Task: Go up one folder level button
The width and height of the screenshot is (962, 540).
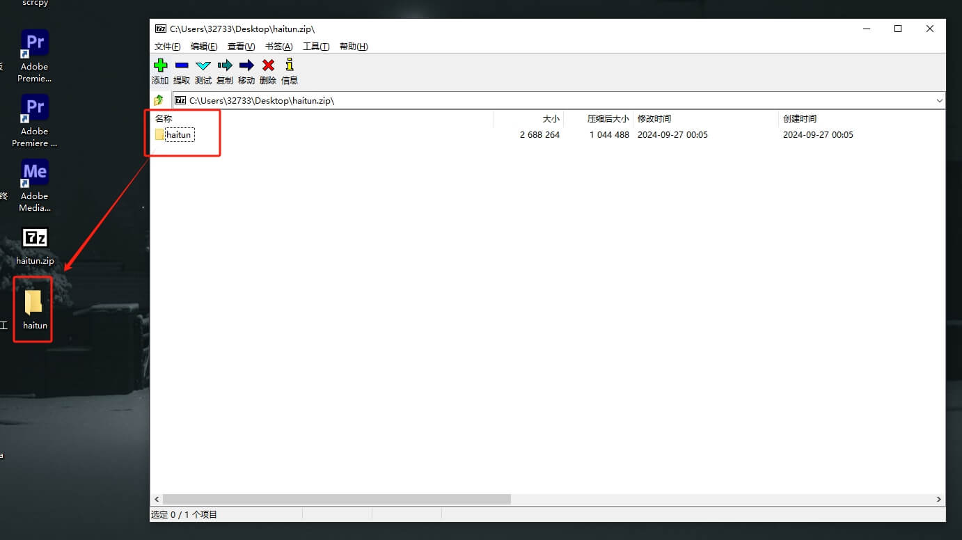Action: point(159,100)
